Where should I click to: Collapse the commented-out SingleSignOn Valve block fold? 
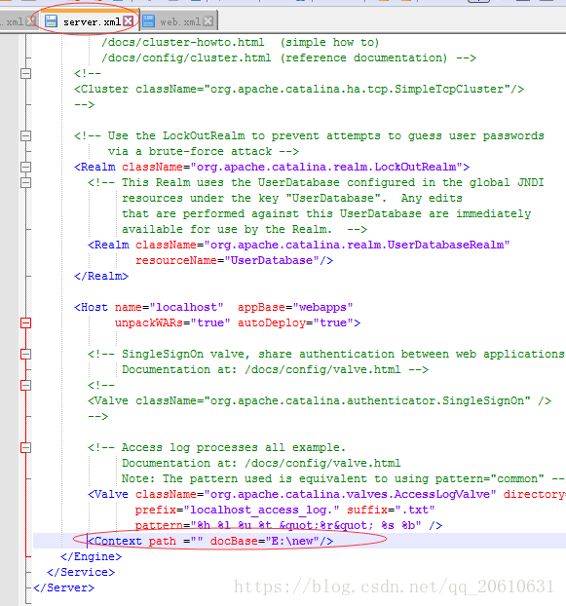25,385
